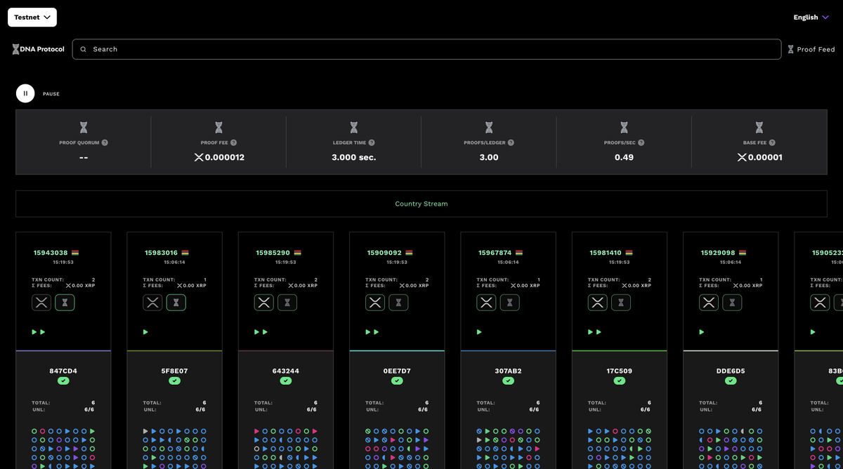
Task: Select hash 0EE7D7
Action: click(397, 371)
